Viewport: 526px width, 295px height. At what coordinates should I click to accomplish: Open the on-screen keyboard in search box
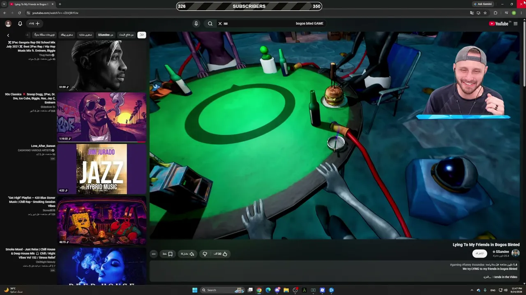pos(226,23)
